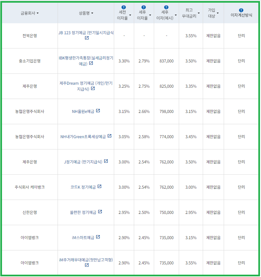This screenshot has width=261, height=277.
Task: Click external link icon next to J정기예금
Action: point(106,161)
